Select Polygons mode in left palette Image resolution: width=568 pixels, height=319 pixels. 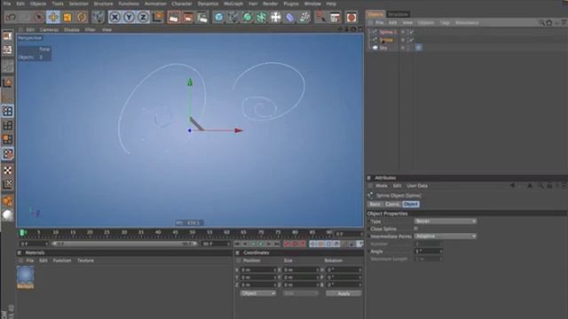(7, 140)
